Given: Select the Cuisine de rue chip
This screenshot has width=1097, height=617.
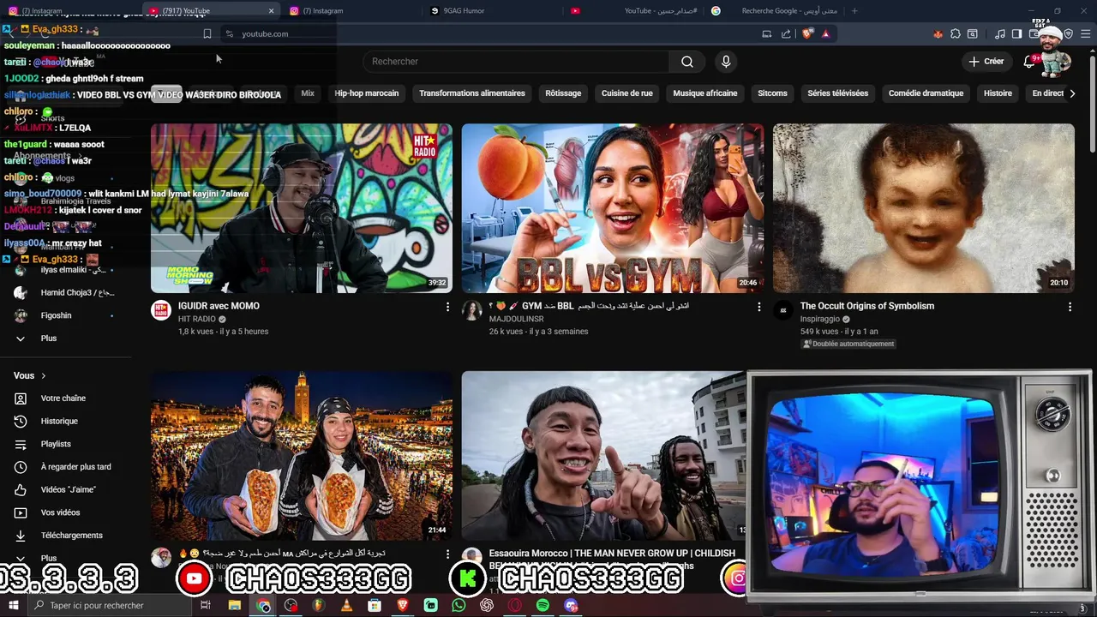Looking at the screenshot, I should pos(627,93).
